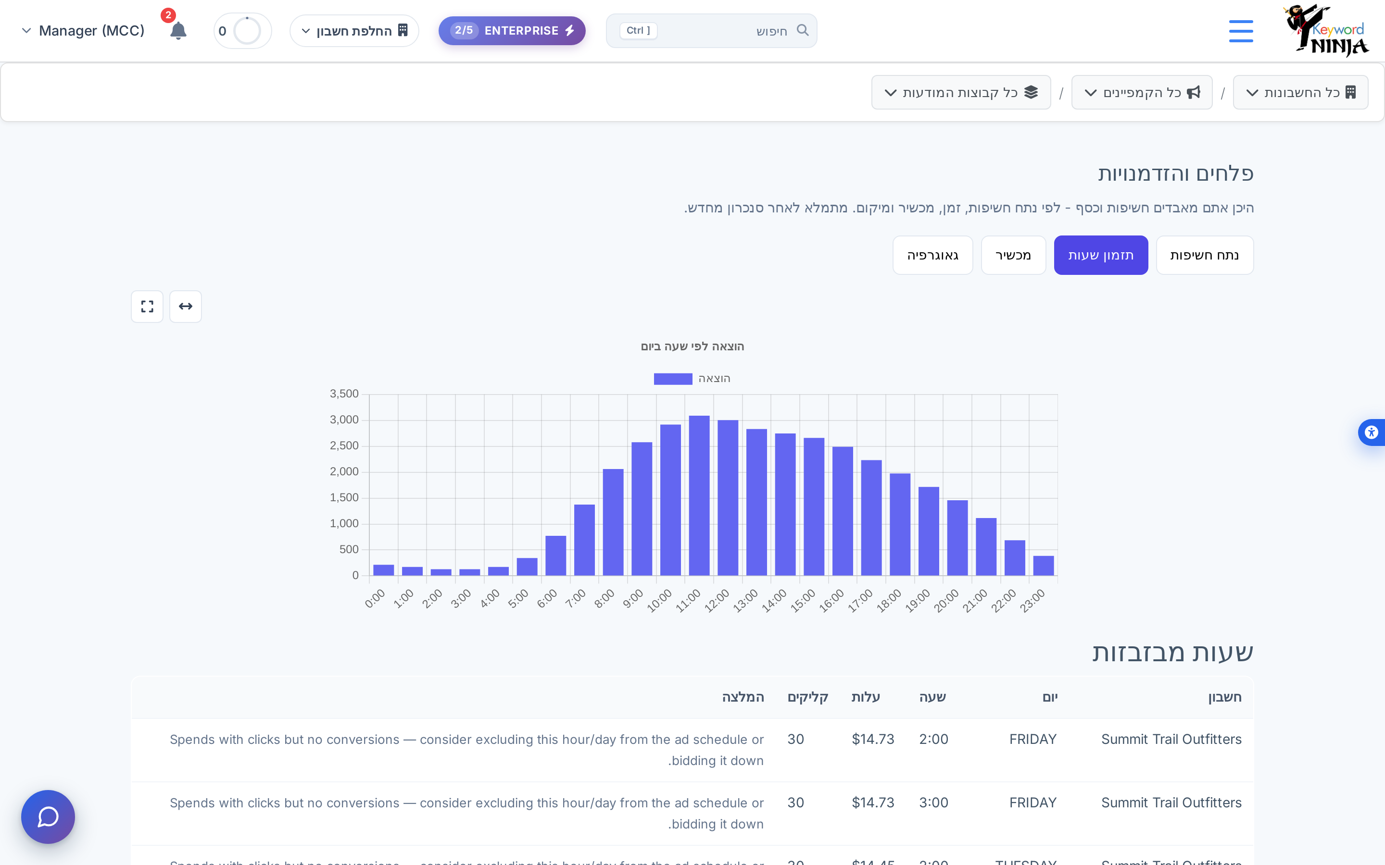Toggle chart width with the horizontal arrows icon
Image resolution: width=1385 pixels, height=865 pixels.
(186, 307)
